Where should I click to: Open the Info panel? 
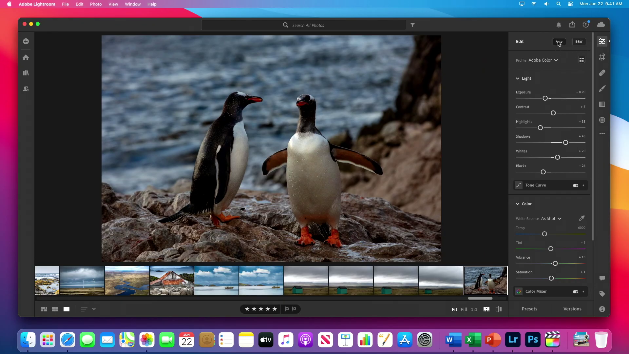(x=602, y=309)
